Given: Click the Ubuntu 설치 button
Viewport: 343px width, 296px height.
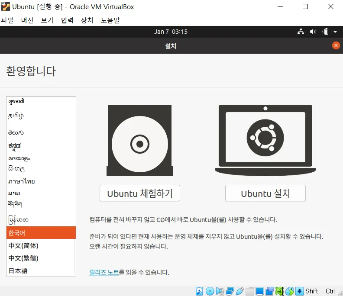Looking at the screenshot, I should pyautogui.click(x=265, y=193).
